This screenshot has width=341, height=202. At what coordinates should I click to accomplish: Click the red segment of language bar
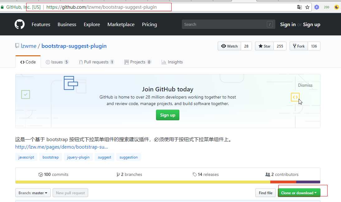point(283,182)
